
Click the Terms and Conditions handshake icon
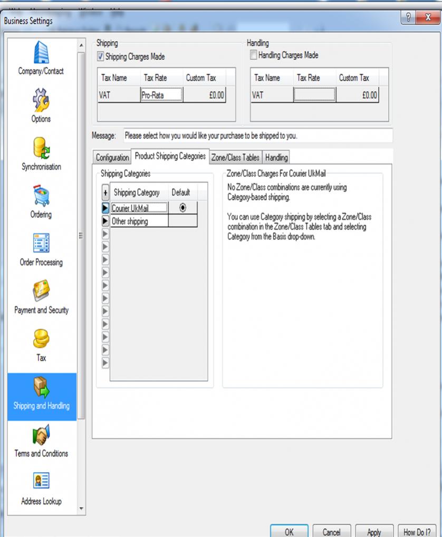41,435
